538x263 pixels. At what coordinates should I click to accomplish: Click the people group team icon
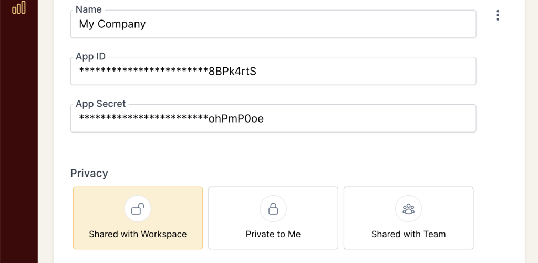tap(408, 209)
